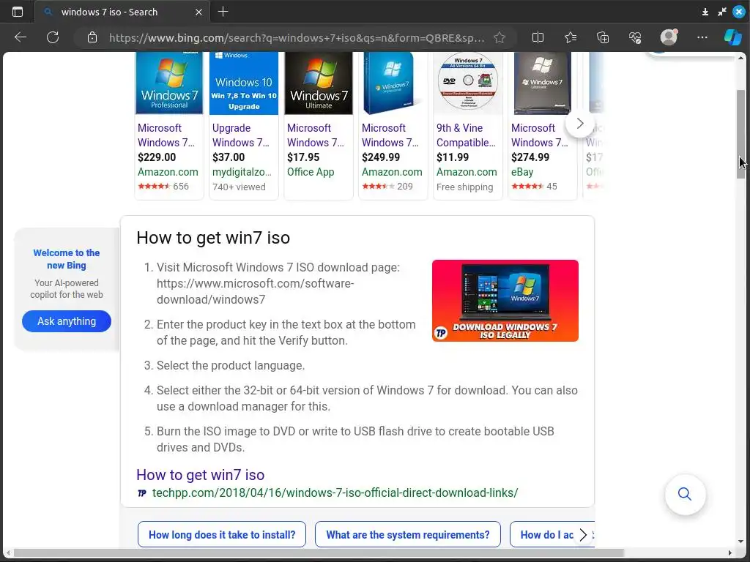Click Windows 10 Upgrade product image
The image size is (750, 562).
pos(244,83)
